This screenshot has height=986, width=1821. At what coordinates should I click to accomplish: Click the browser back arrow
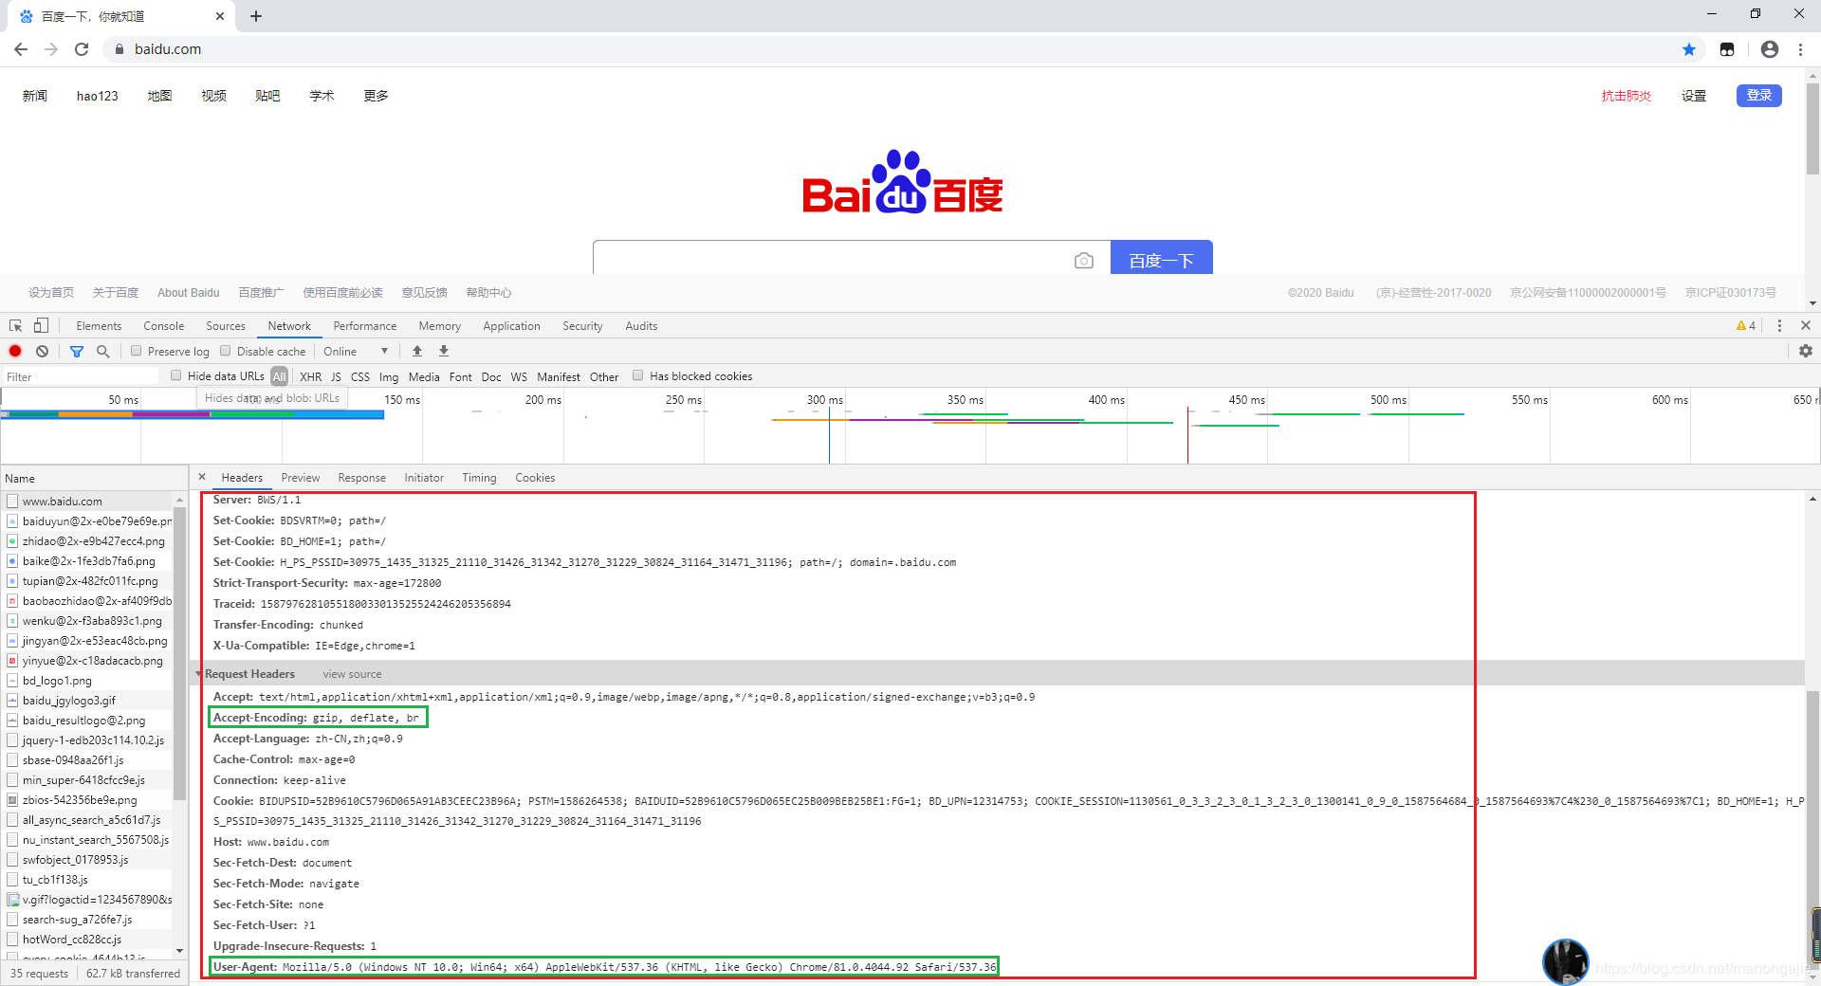pyautogui.click(x=21, y=49)
